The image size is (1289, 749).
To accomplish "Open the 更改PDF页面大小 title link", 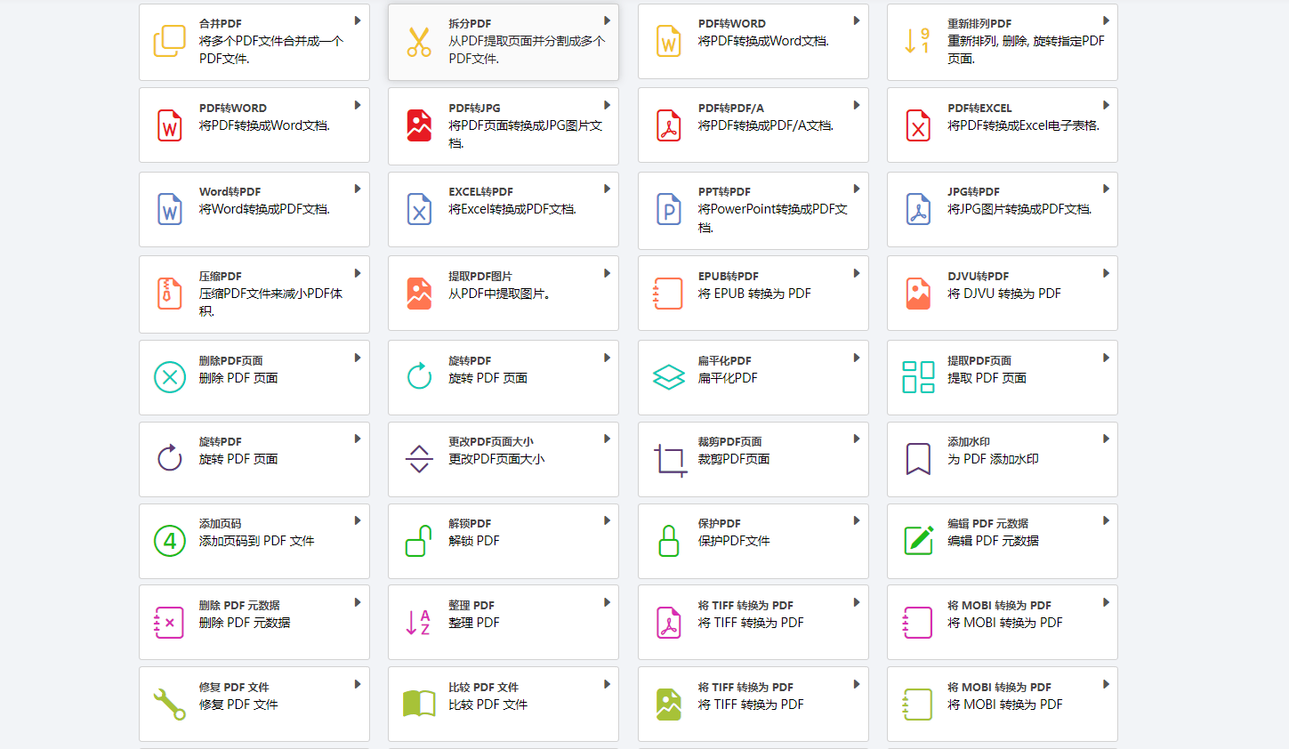I will pyautogui.click(x=490, y=441).
